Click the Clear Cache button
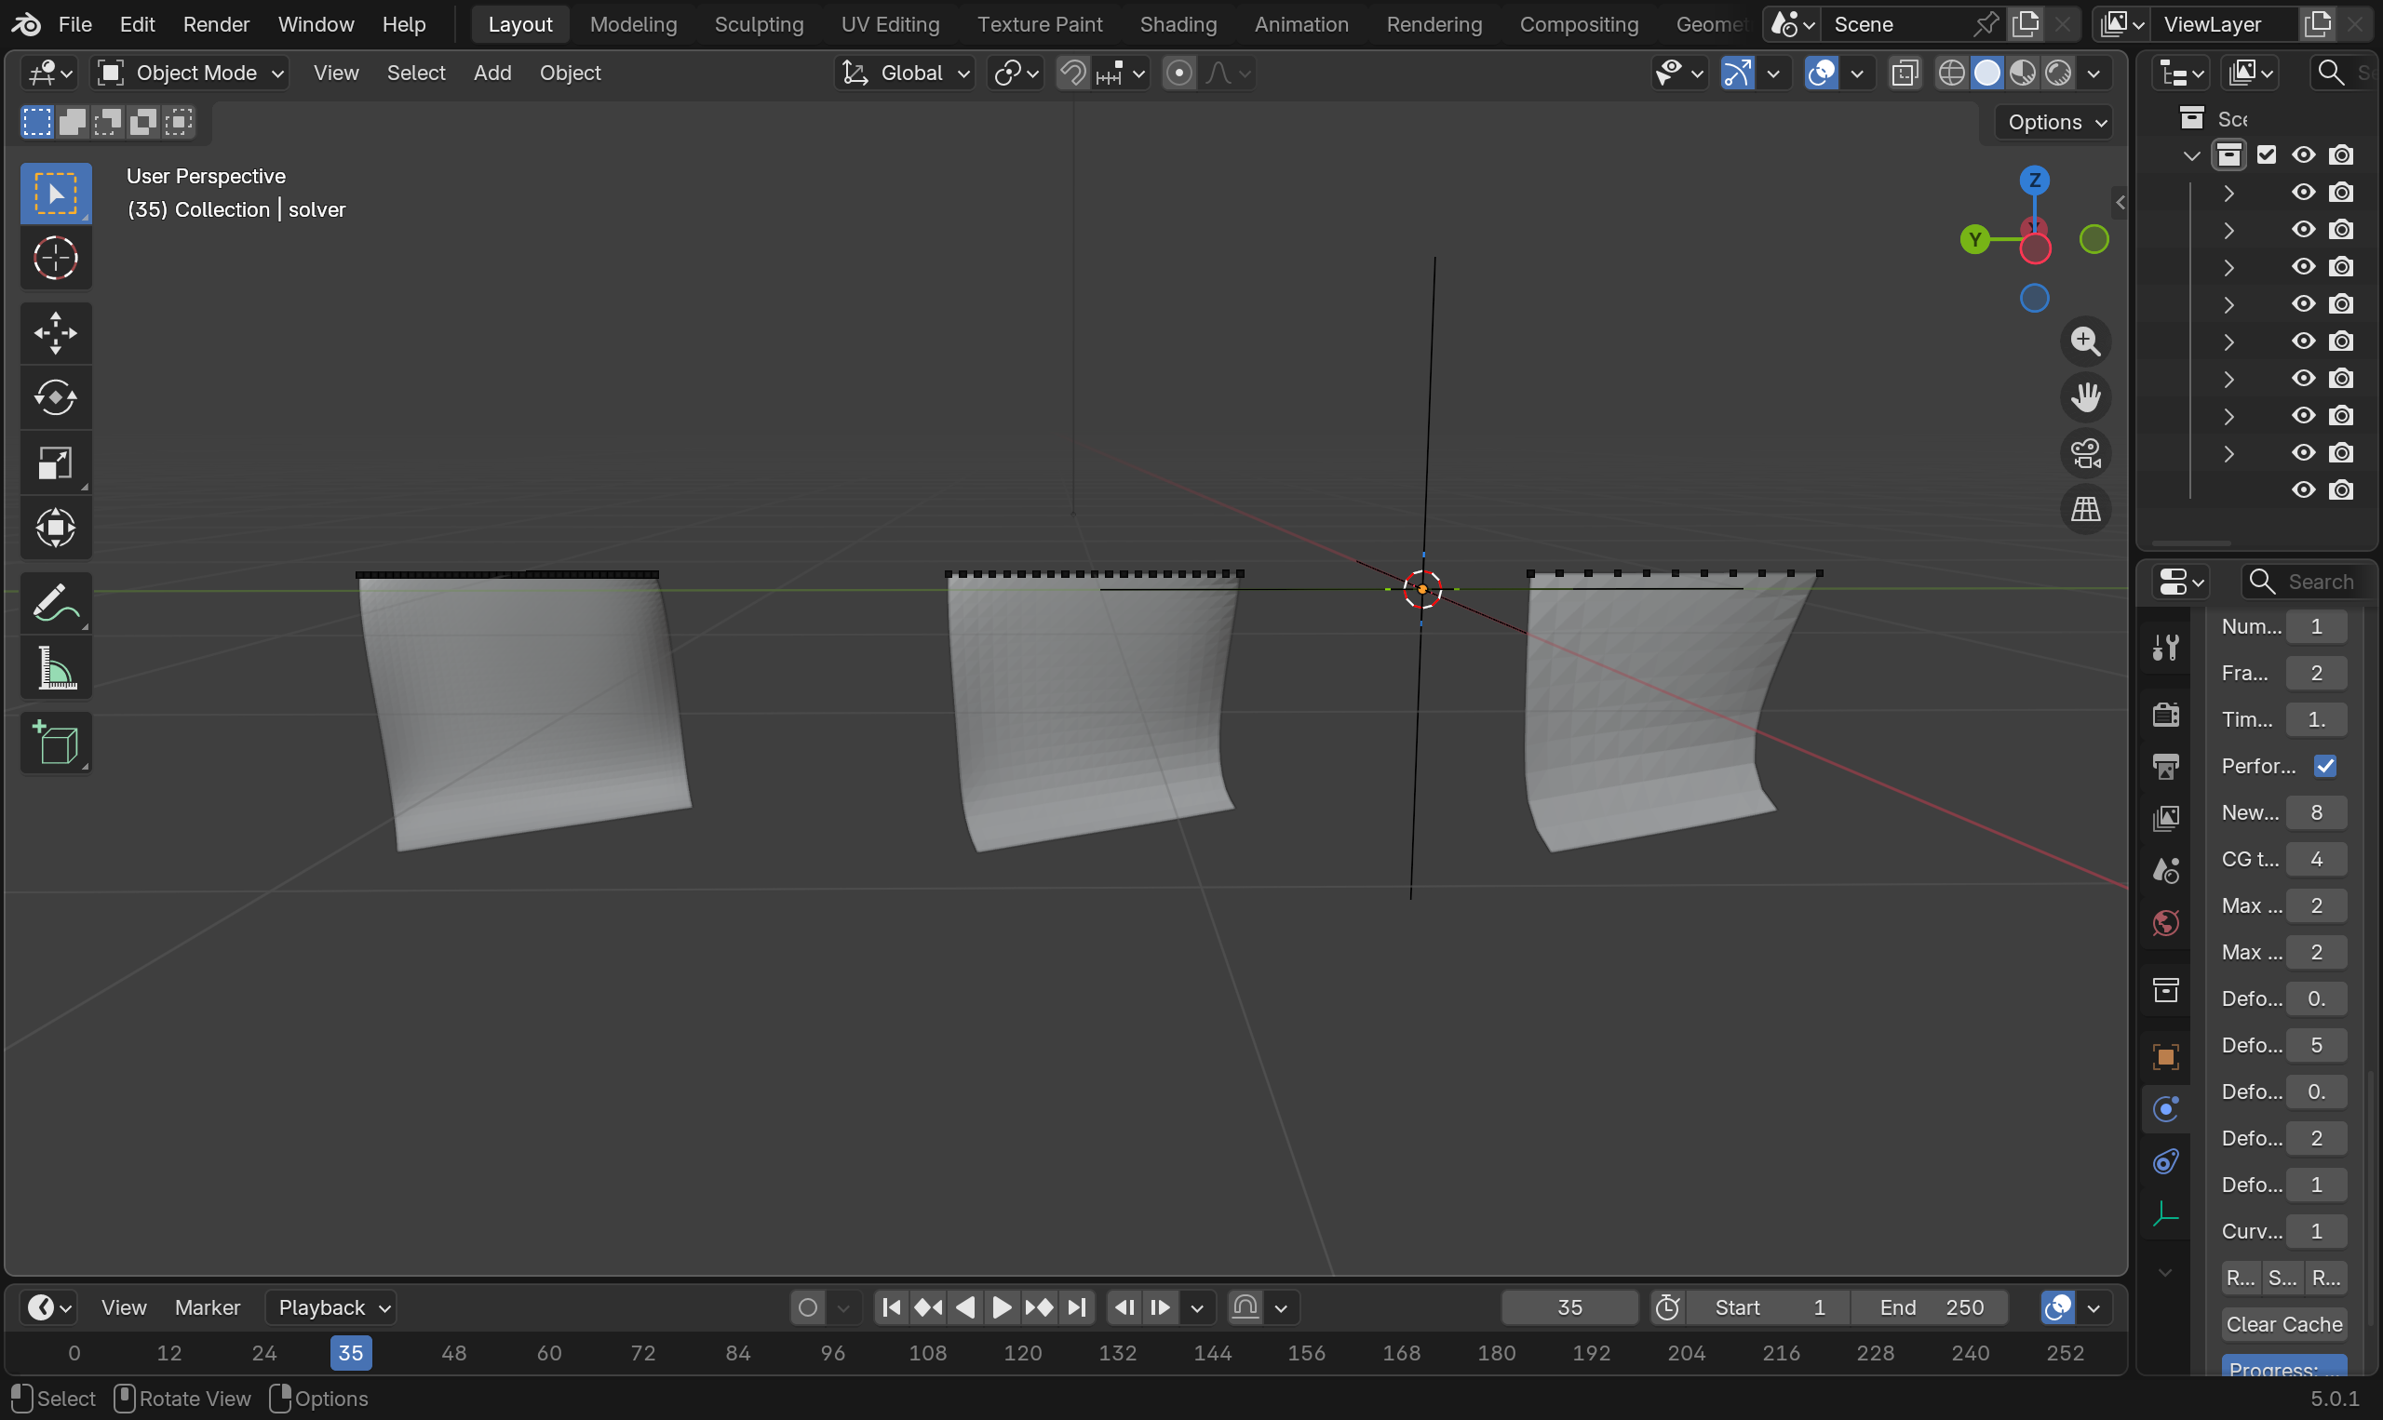 click(x=2283, y=1324)
